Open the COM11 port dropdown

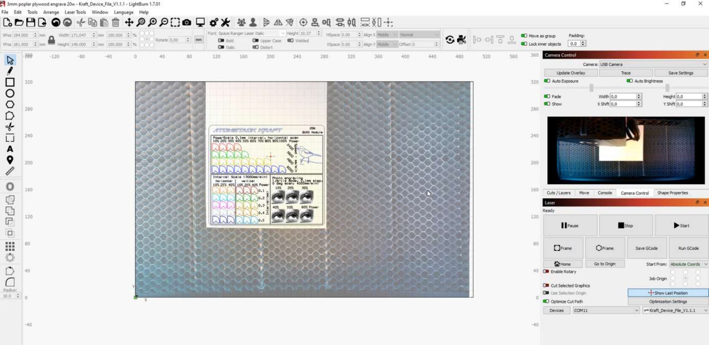point(606,310)
